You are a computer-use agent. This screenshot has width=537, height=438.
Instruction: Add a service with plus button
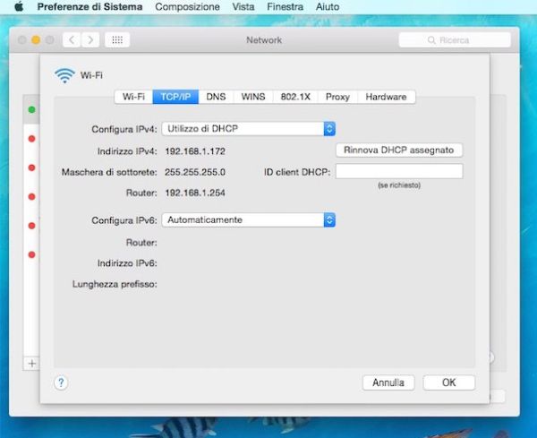click(32, 364)
